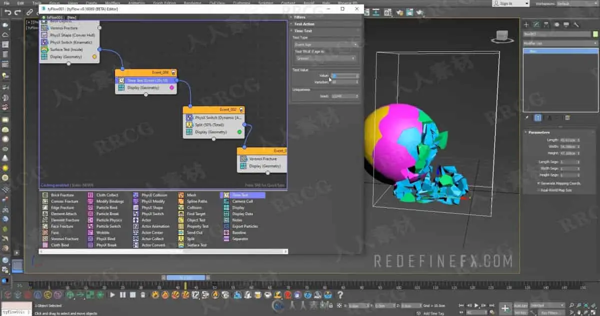Click the help question mark icon

click(x=340, y=295)
